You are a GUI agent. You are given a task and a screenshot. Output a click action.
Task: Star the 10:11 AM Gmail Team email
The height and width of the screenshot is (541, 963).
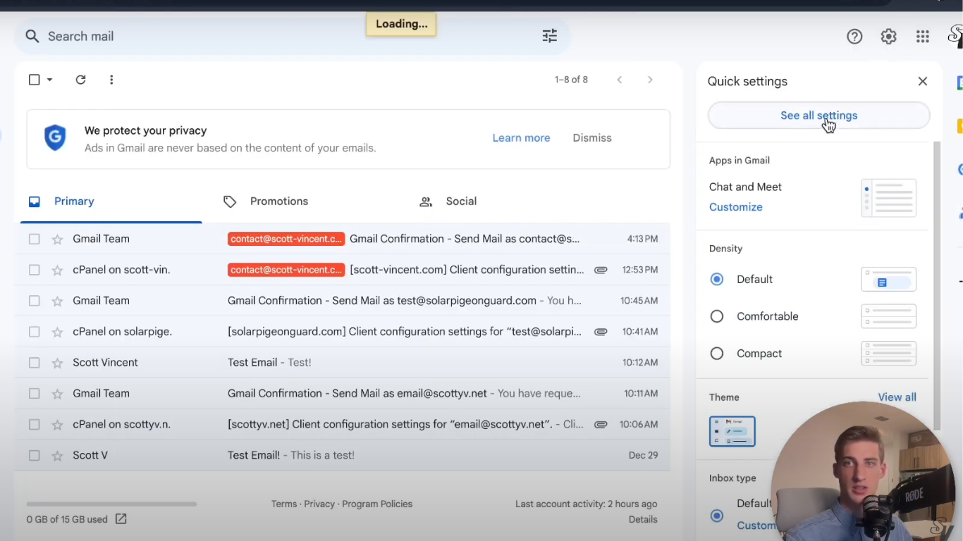pos(57,394)
